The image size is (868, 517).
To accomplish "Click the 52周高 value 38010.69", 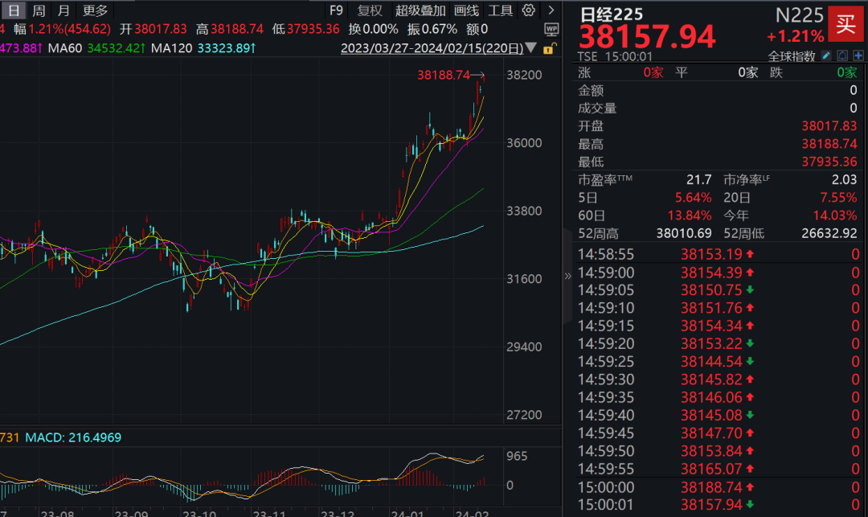I will (684, 233).
